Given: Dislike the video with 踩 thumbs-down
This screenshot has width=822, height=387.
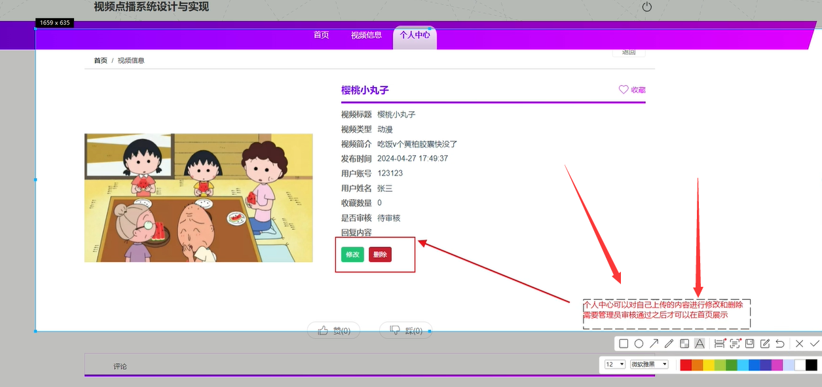Looking at the screenshot, I should 406,331.
